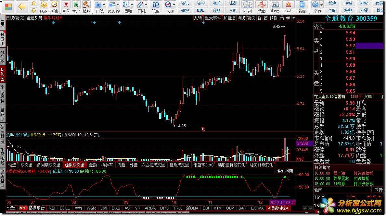This screenshot has width=387, height=216.
Task: Switch to the EXPMA indicator tab
Action: (x=257, y=208)
